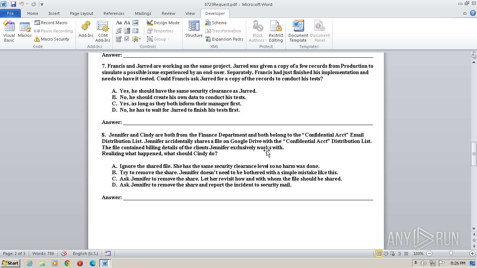Switch to the Page Layout tab

[x=82, y=13]
